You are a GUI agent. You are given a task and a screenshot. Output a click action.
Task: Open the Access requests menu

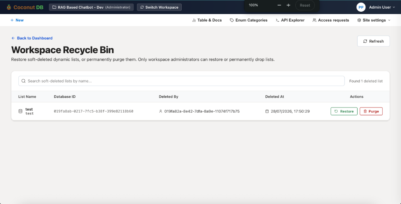click(331, 20)
